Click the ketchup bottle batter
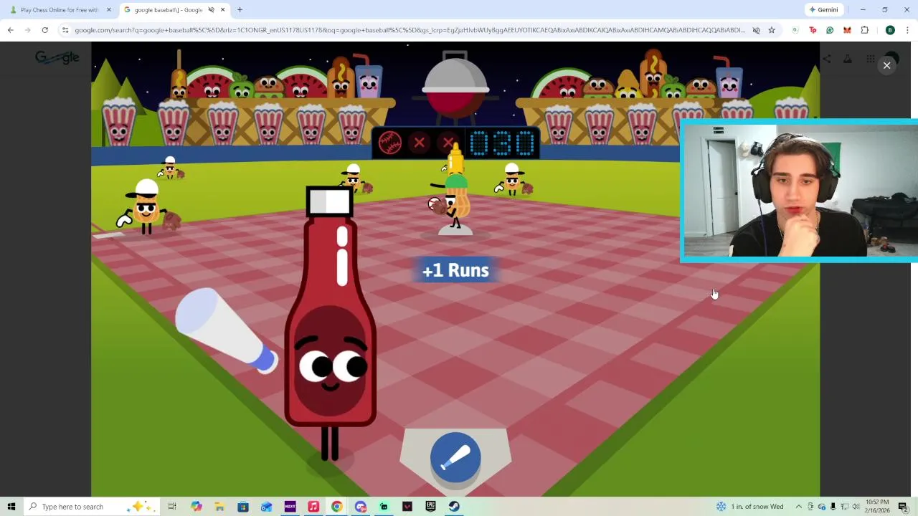Image resolution: width=918 pixels, height=516 pixels. click(x=331, y=322)
